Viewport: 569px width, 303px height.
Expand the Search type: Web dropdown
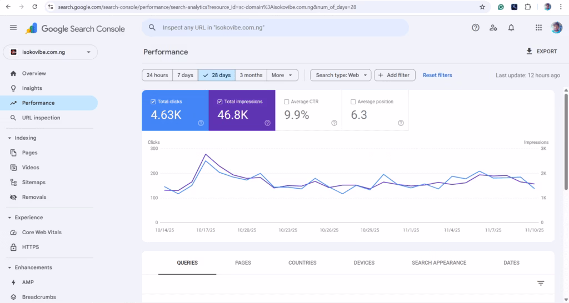pyautogui.click(x=341, y=75)
